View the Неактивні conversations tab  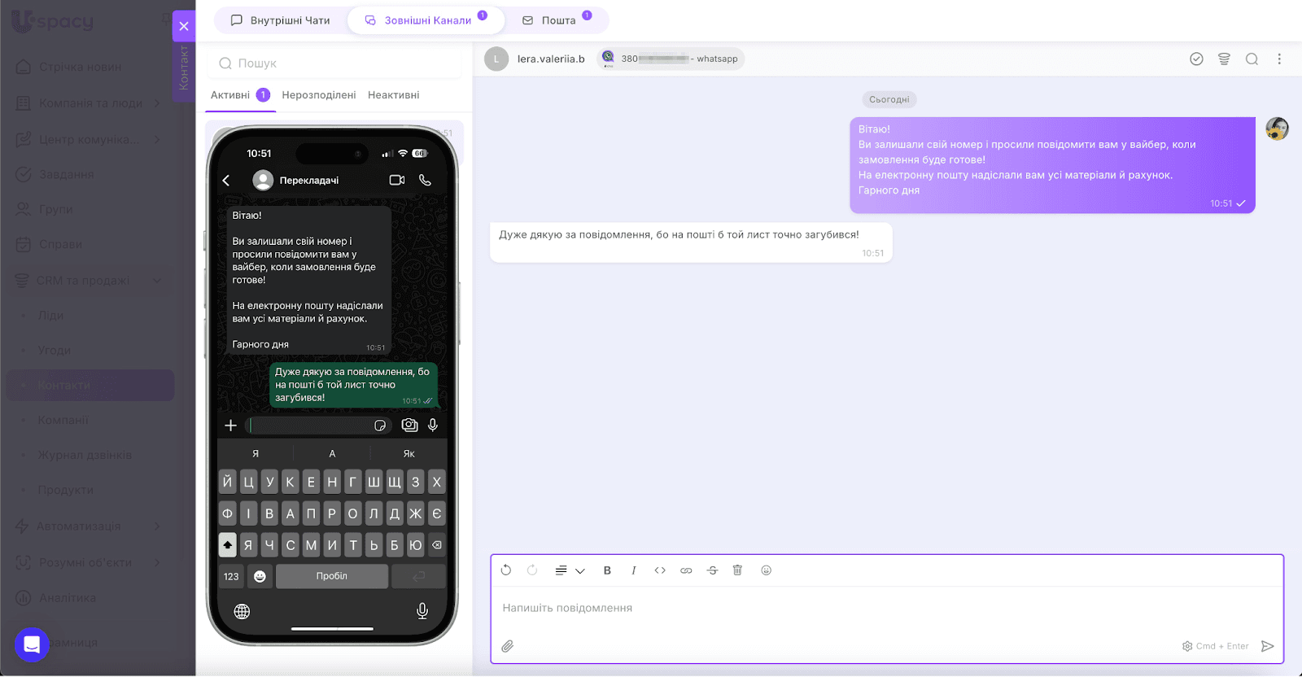tap(394, 95)
